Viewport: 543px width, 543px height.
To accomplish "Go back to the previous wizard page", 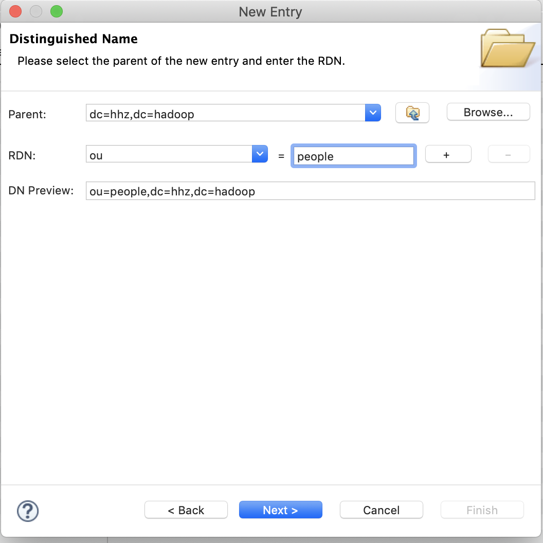I will click(186, 510).
